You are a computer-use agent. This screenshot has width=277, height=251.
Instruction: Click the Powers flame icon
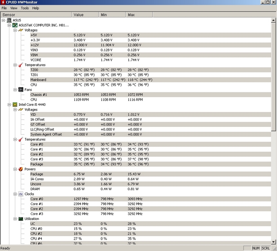(21, 169)
